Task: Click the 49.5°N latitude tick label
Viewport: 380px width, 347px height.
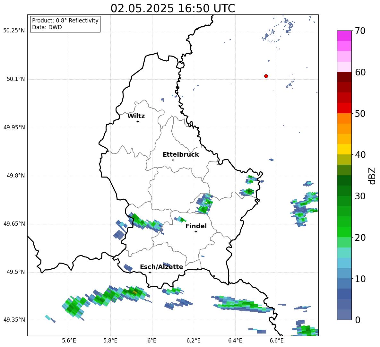Action: [16, 272]
